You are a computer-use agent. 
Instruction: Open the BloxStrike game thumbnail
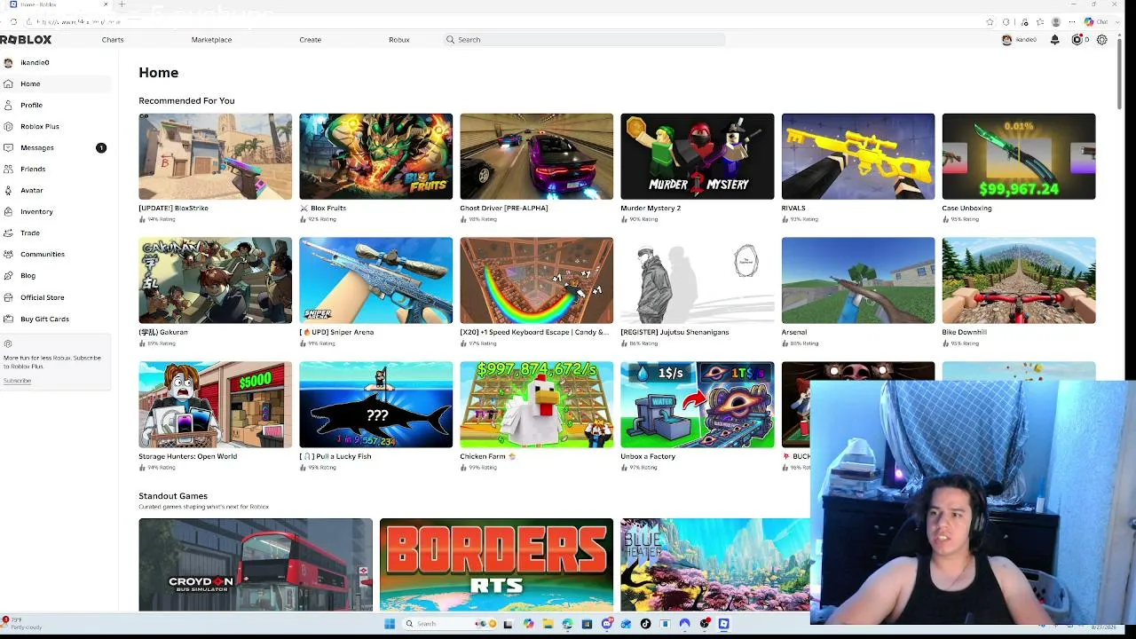[215, 156]
